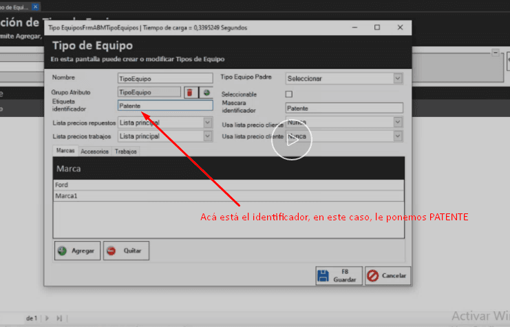The height and width of the screenshot is (327, 510).
Task: Click the red delete icon beside Grupo Atributo
Action: tap(190, 92)
